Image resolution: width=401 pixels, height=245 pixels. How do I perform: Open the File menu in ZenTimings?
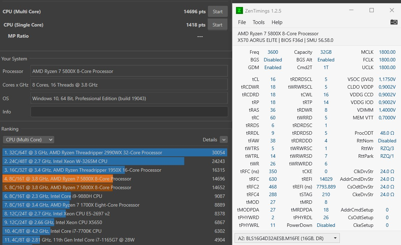click(x=242, y=22)
